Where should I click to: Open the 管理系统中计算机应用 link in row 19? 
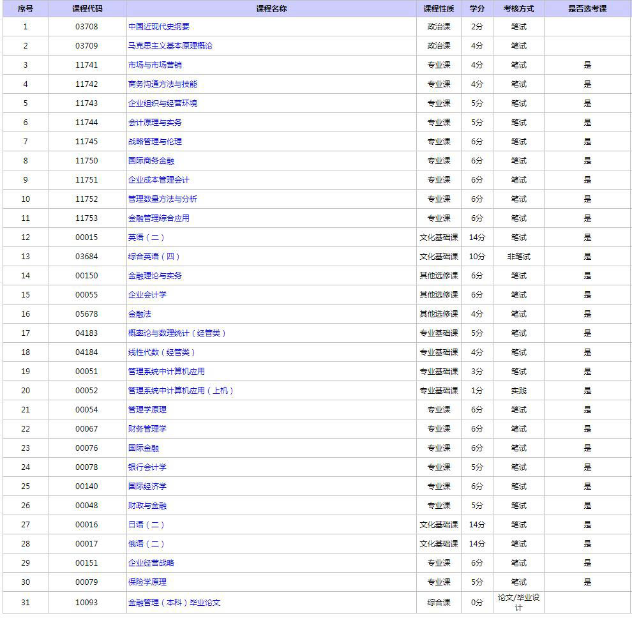click(x=167, y=372)
